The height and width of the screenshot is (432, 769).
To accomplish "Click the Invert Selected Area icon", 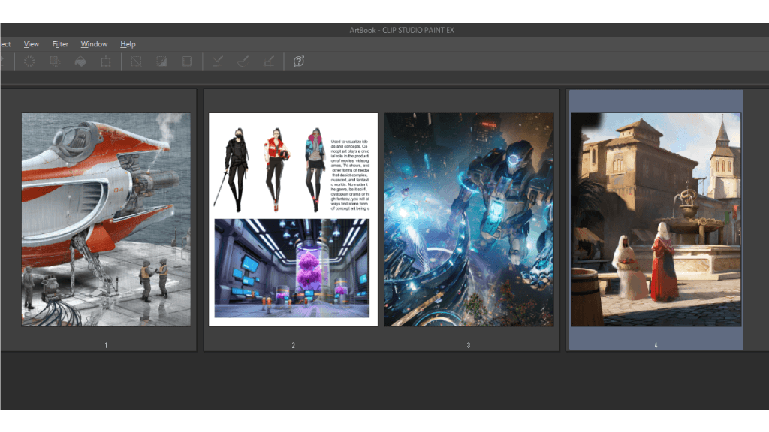I will click(161, 61).
